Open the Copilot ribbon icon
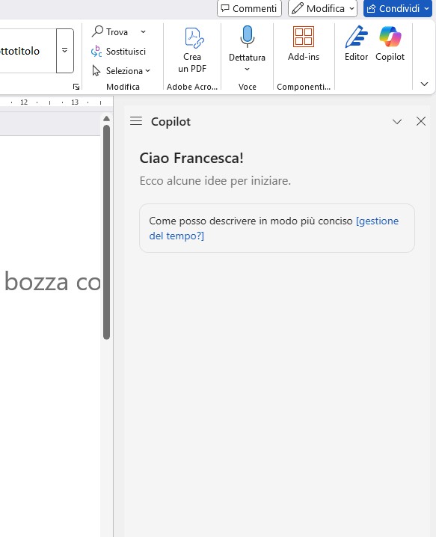Viewport: 436px width, 537px height. (x=390, y=43)
